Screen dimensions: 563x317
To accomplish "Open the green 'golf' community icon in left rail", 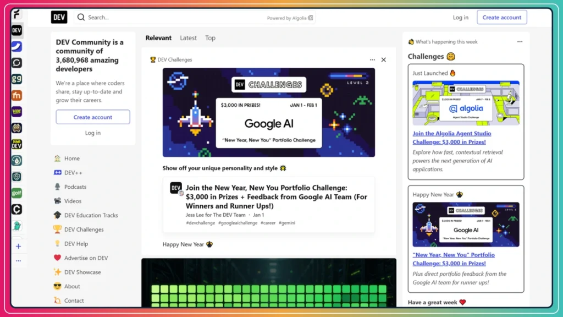I will coord(17,193).
